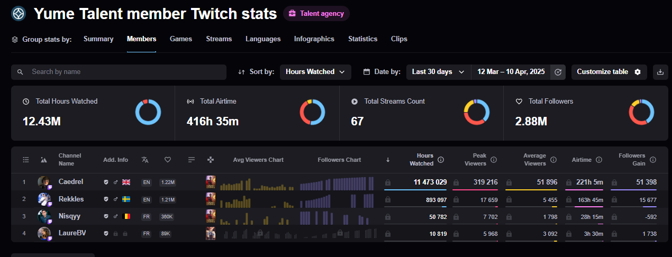Click Rekkles' Swedish flag icon

126,199
